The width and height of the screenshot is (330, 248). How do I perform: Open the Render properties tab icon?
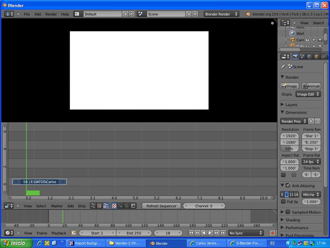point(295,57)
